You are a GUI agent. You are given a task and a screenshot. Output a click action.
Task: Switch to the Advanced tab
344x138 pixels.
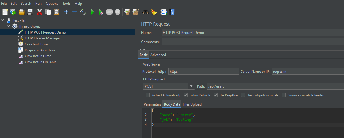pyautogui.click(x=158, y=55)
